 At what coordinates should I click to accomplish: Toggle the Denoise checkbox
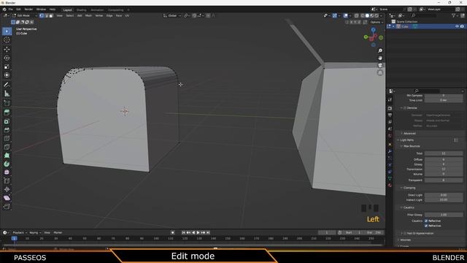[x=405, y=108]
